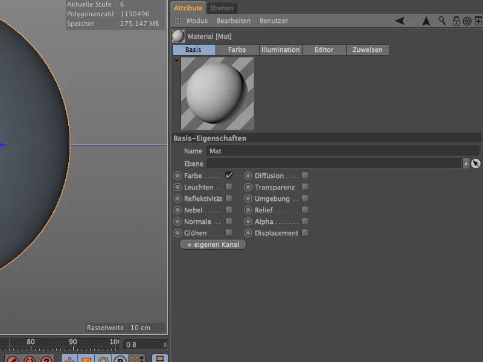Click keyframe circle next to Leuchten
Screen dimensions: 483x362
(178, 187)
